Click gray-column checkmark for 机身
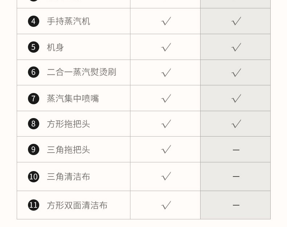287x227 pixels. click(x=236, y=47)
